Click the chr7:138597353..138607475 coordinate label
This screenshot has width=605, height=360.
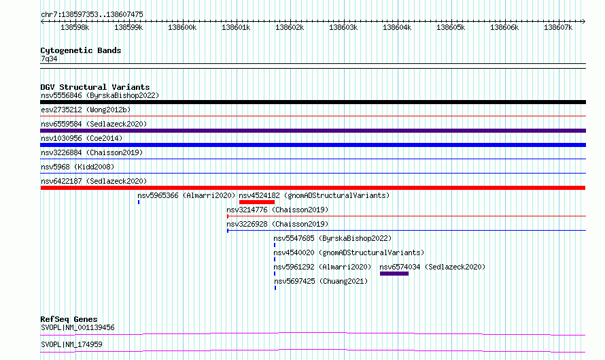92,14
